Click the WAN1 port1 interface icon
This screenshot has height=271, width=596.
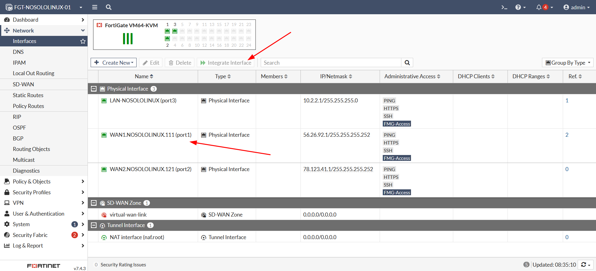[x=104, y=135]
